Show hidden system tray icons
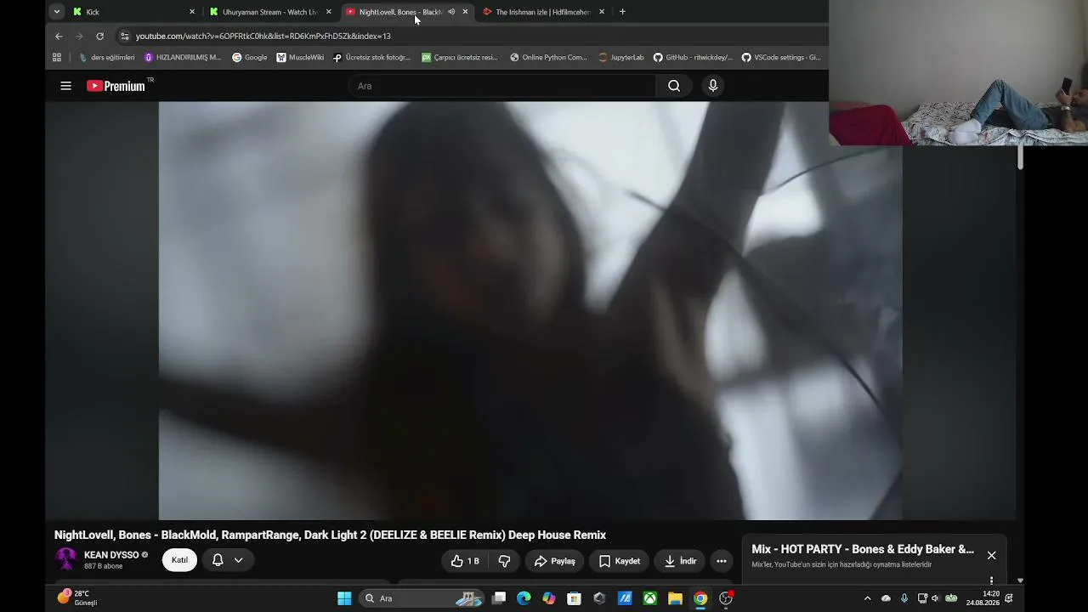Image resolution: width=1088 pixels, height=612 pixels. [x=867, y=598]
